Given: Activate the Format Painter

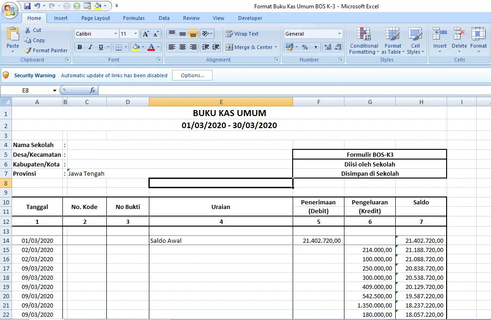Looking at the screenshot, I should tap(46, 50).
